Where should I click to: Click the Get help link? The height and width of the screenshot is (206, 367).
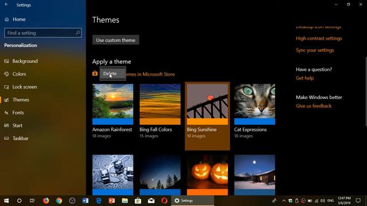pyautogui.click(x=304, y=78)
